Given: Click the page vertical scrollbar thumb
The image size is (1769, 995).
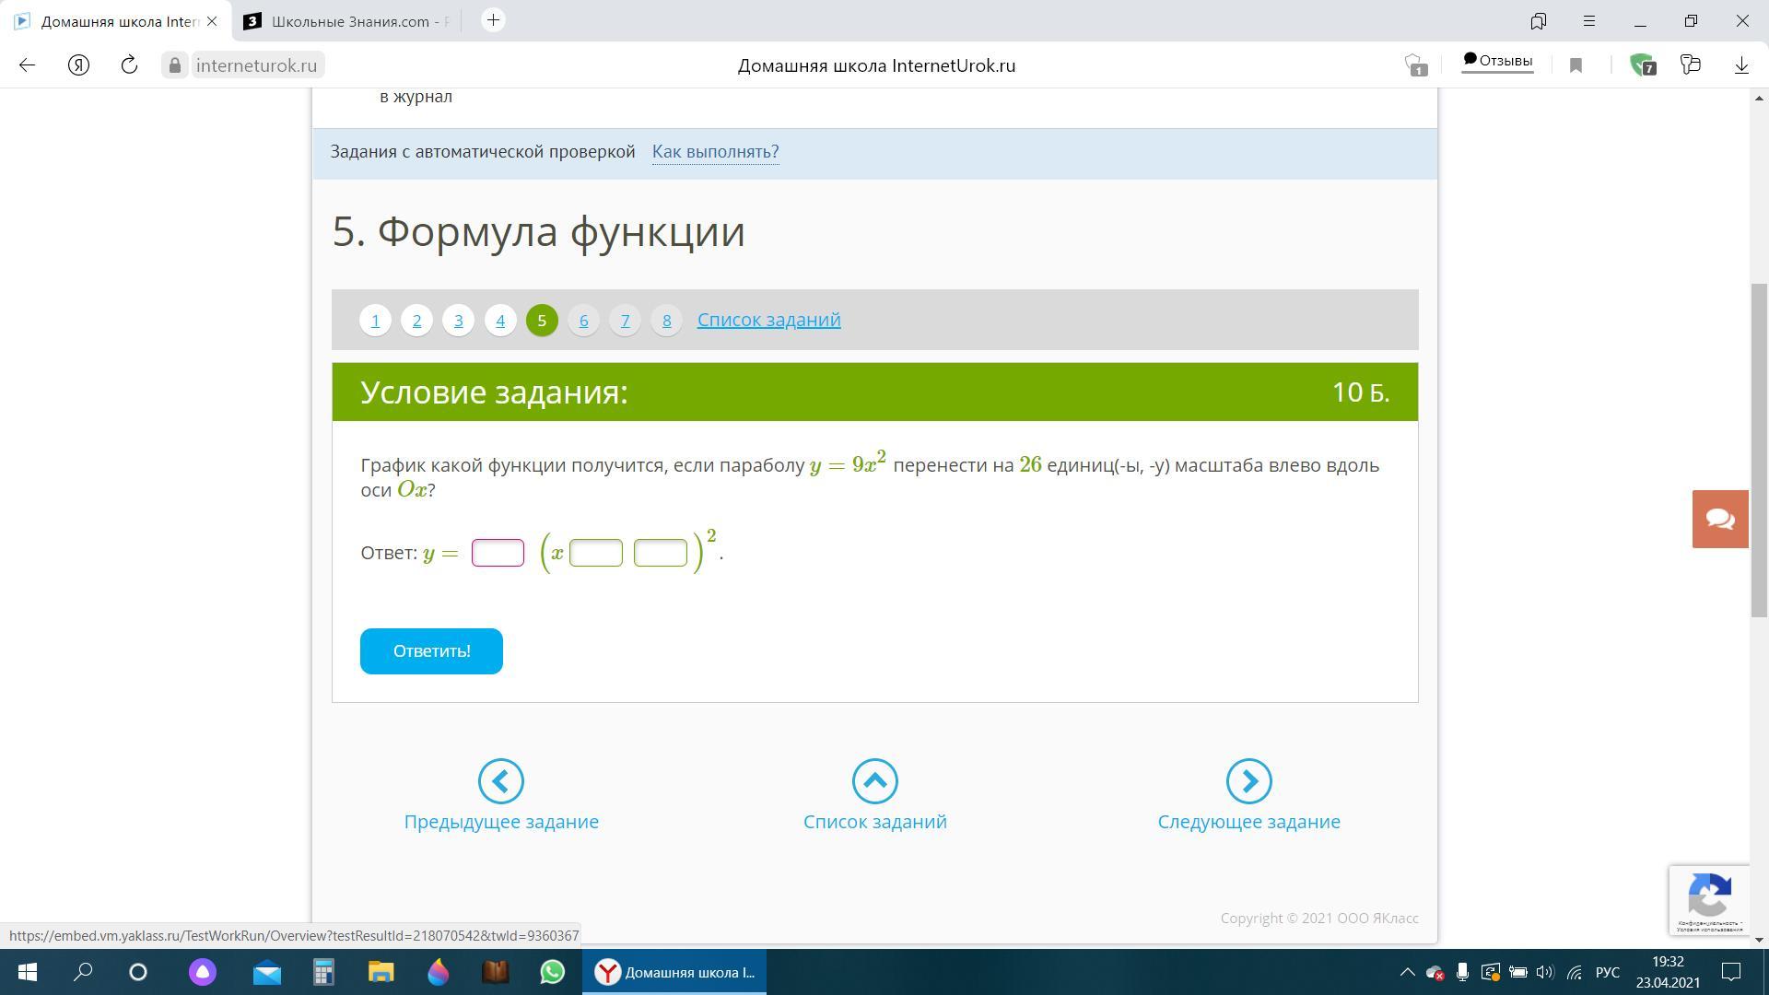Looking at the screenshot, I should 1759,451.
